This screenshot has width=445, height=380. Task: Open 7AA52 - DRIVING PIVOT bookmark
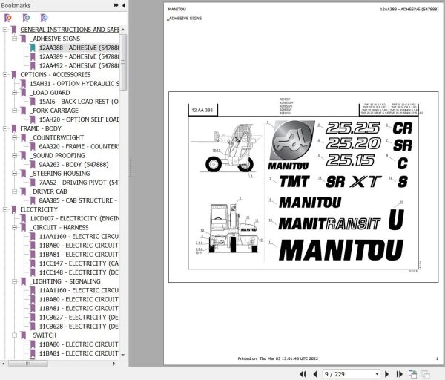[x=79, y=183]
